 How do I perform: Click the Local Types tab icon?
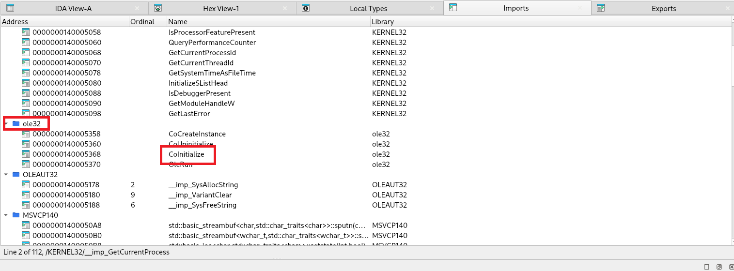coord(305,8)
